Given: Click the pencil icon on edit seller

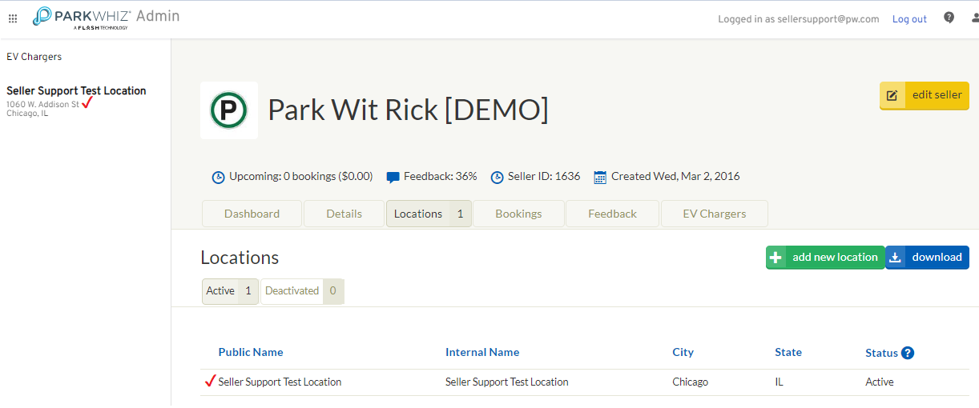Looking at the screenshot, I should click(x=892, y=95).
